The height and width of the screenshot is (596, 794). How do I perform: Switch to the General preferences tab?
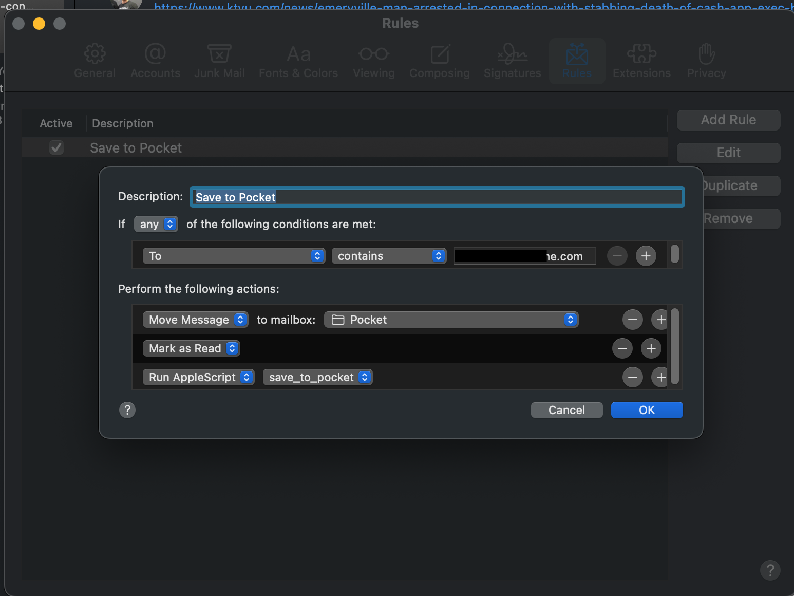(94, 61)
